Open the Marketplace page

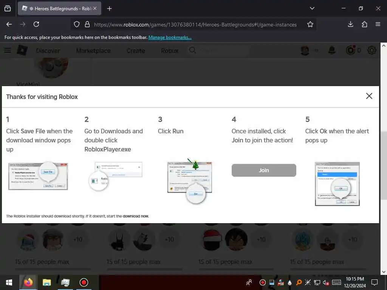pos(93,51)
